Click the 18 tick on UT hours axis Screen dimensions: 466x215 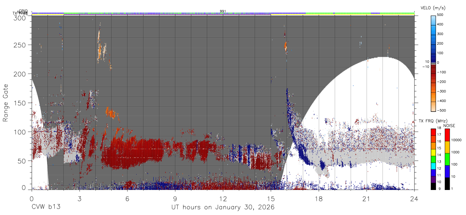pos(319,198)
